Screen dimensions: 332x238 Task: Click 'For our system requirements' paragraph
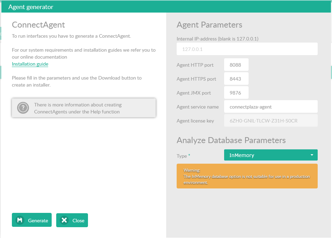84,53
